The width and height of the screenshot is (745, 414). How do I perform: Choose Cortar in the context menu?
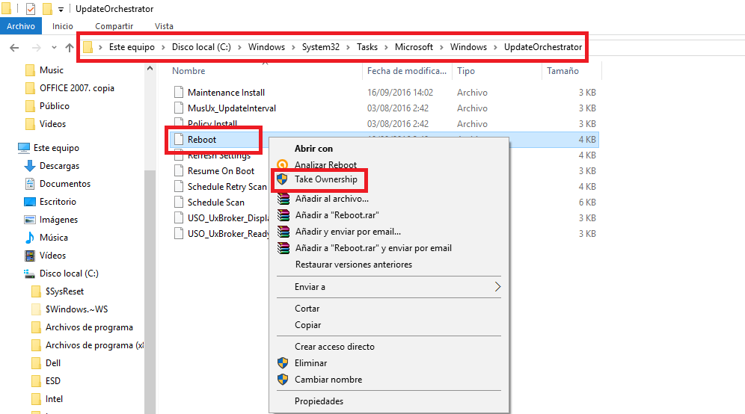point(307,309)
